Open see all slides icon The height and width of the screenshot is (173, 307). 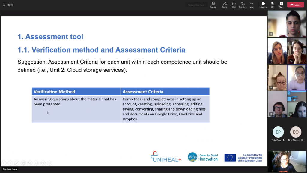[x=23, y=163]
